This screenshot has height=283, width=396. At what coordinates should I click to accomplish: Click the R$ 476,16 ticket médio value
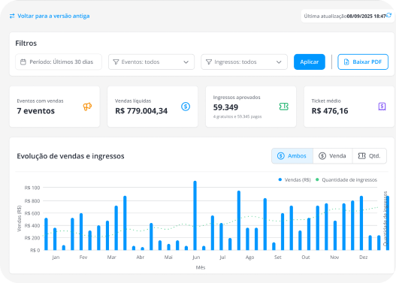click(x=330, y=111)
